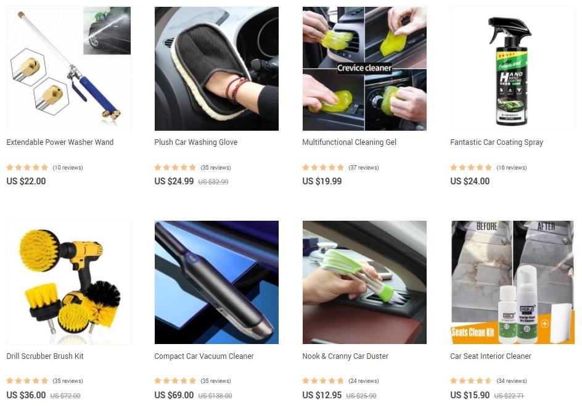
Task: Click the Car Seat Interior Cleaner image
Action: tap(512, 282)
